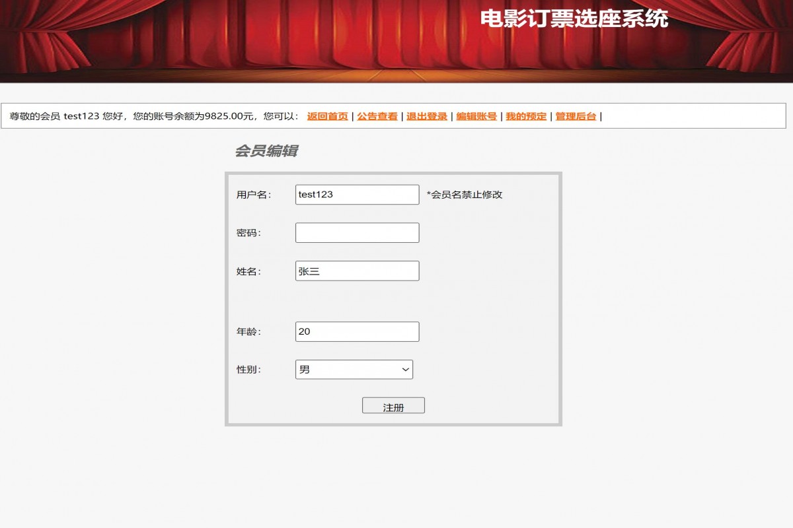Click the account balance 9825.00 text
The height and width of the screenshot is (528, 793).
[x=223, y=116]
